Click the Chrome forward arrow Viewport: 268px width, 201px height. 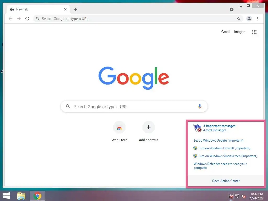(x=19, y=19)
